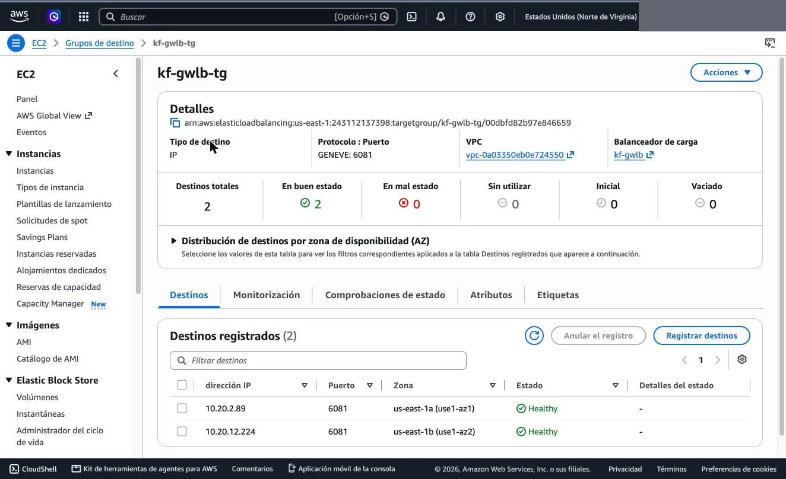Open Panel in the sidebar
The height and width of the screenshot is (479, 786).
click(x=27, y=99)
